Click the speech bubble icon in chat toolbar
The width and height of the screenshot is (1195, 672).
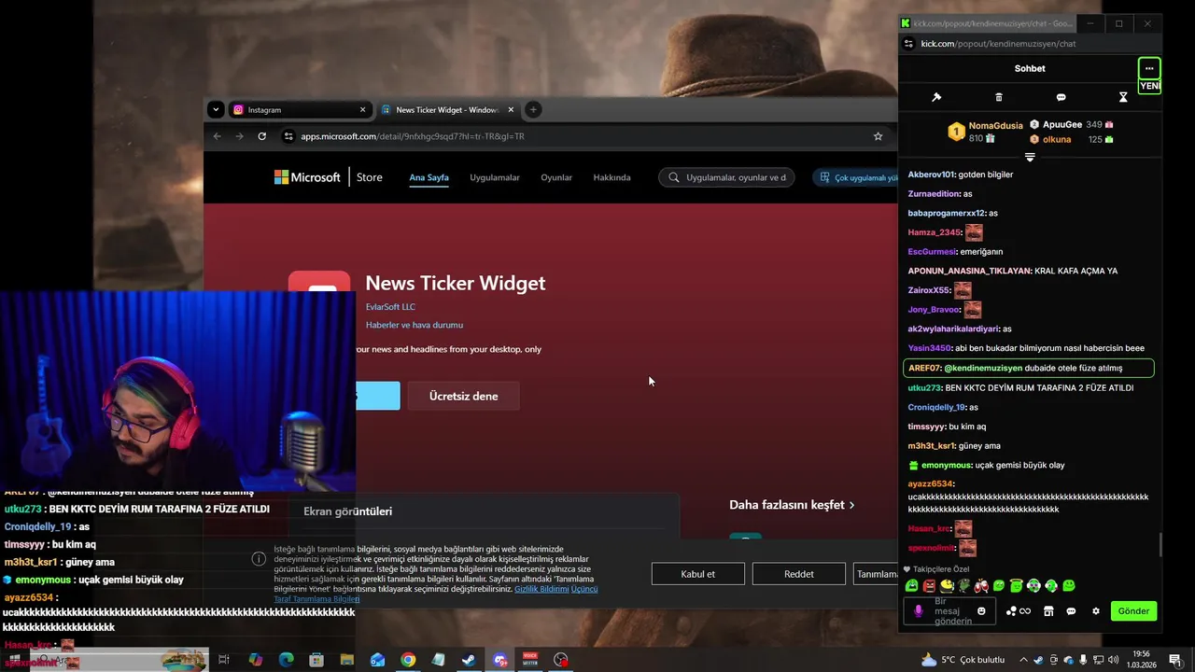[1061, 97]
